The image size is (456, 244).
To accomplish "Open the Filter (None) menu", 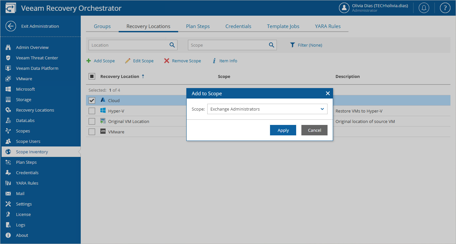I will (306, 45).
